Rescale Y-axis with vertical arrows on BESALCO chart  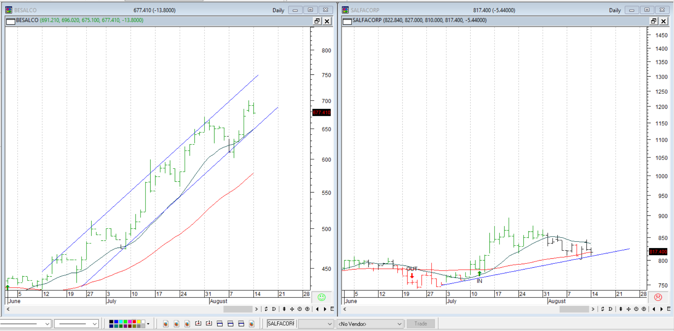click(x=284, y=309)
